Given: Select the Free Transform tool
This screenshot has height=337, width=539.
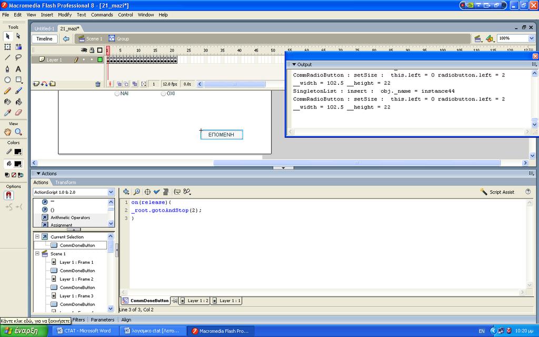Looking at the screenshot, I should pos(7,47).
